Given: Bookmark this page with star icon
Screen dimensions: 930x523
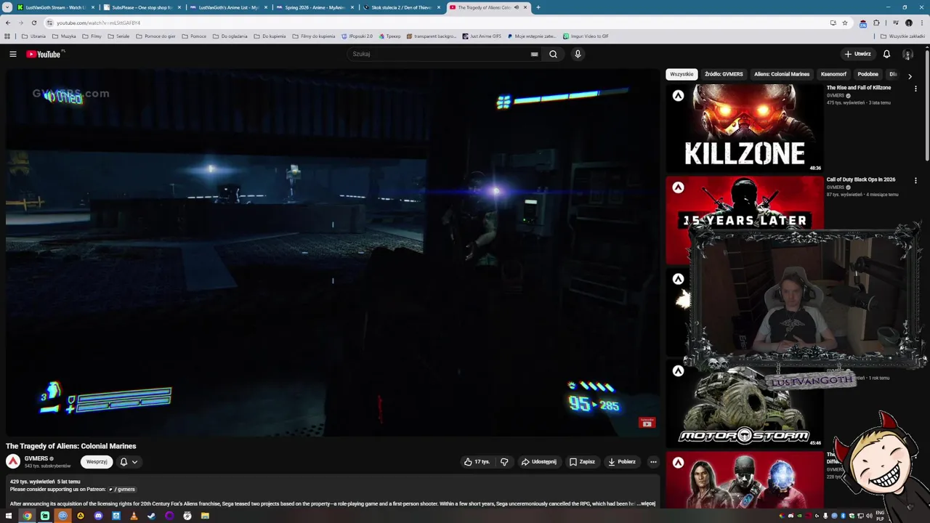Looking at the screenshot, I should [844, 23].
